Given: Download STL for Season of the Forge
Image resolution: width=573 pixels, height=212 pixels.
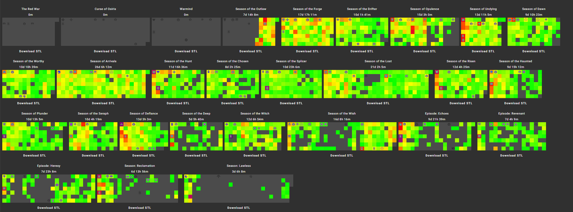Looking at the screenshot, I should (x=308, y=51).
